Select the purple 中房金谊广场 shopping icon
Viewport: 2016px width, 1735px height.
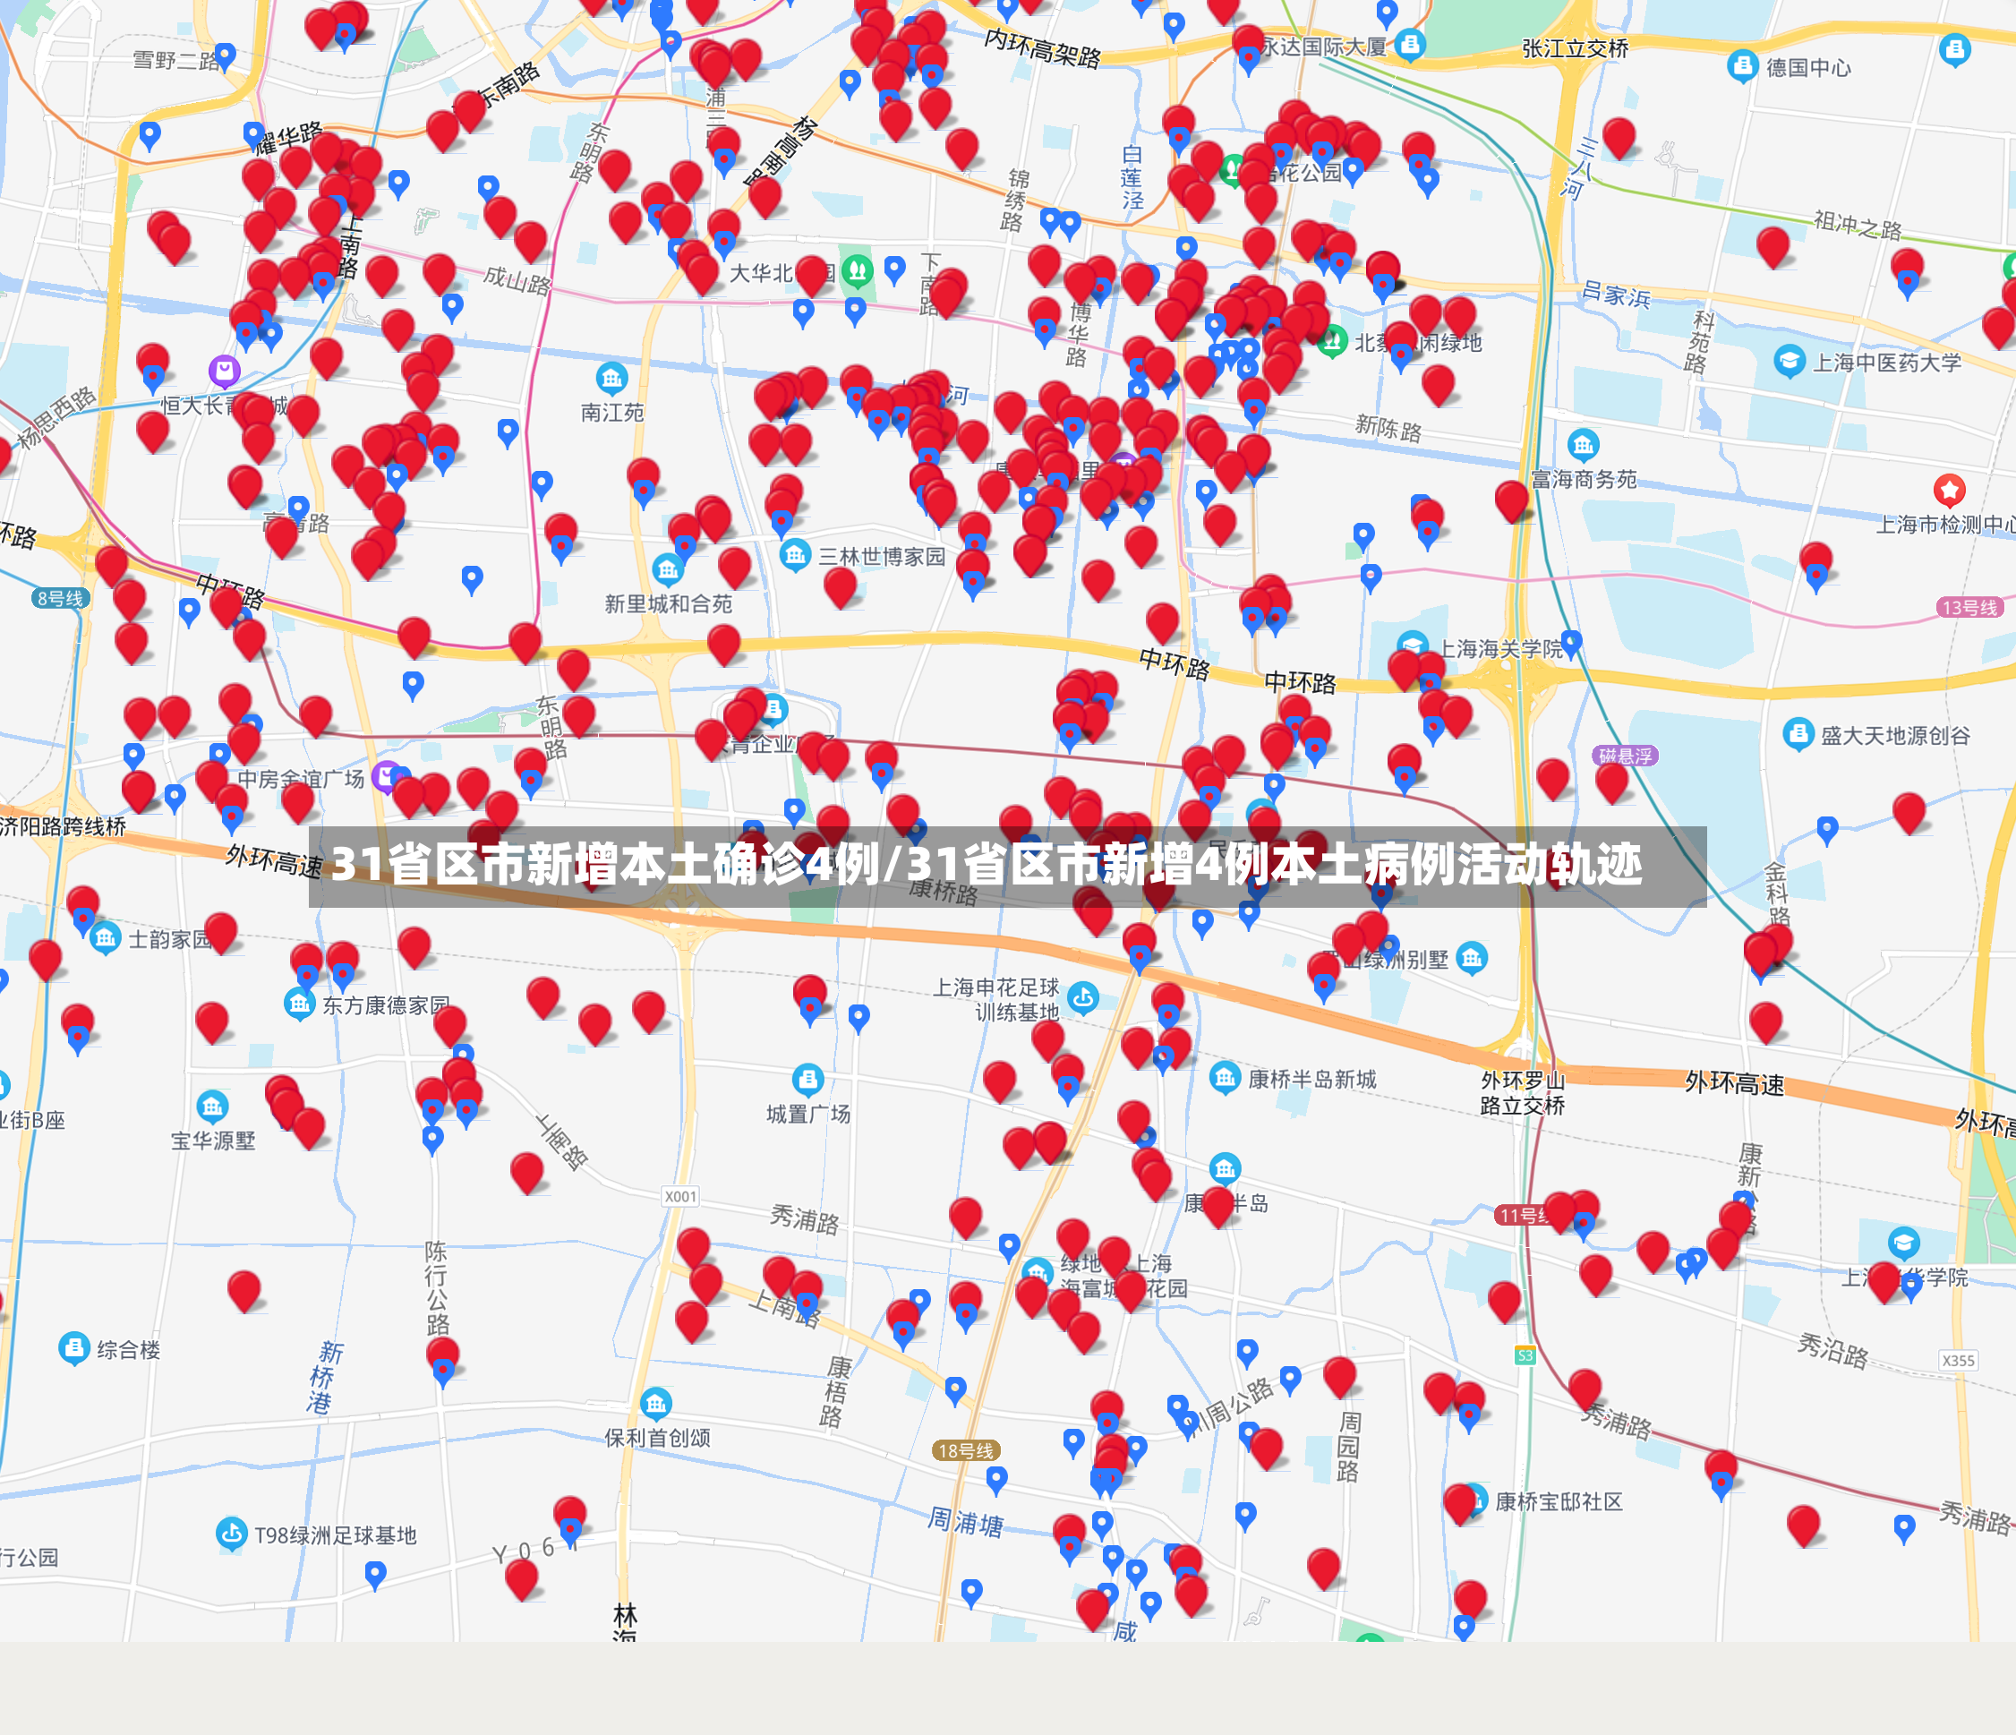click(x=386, y=775)
